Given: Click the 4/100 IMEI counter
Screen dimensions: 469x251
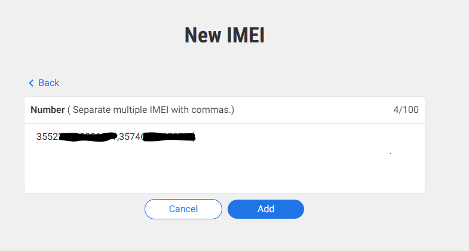Looking at the screenshot, I should pyautogui.click(x=406, y=110).
